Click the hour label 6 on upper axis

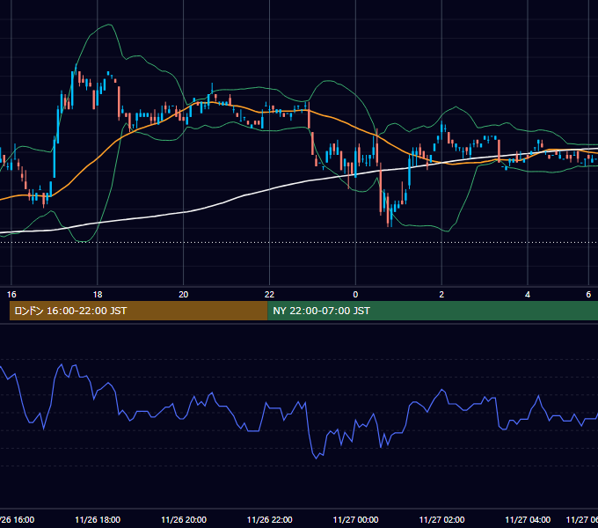tap(588, 295)
